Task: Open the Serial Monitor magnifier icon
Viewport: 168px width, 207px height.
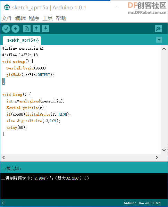Action: [x=158, y=28]
